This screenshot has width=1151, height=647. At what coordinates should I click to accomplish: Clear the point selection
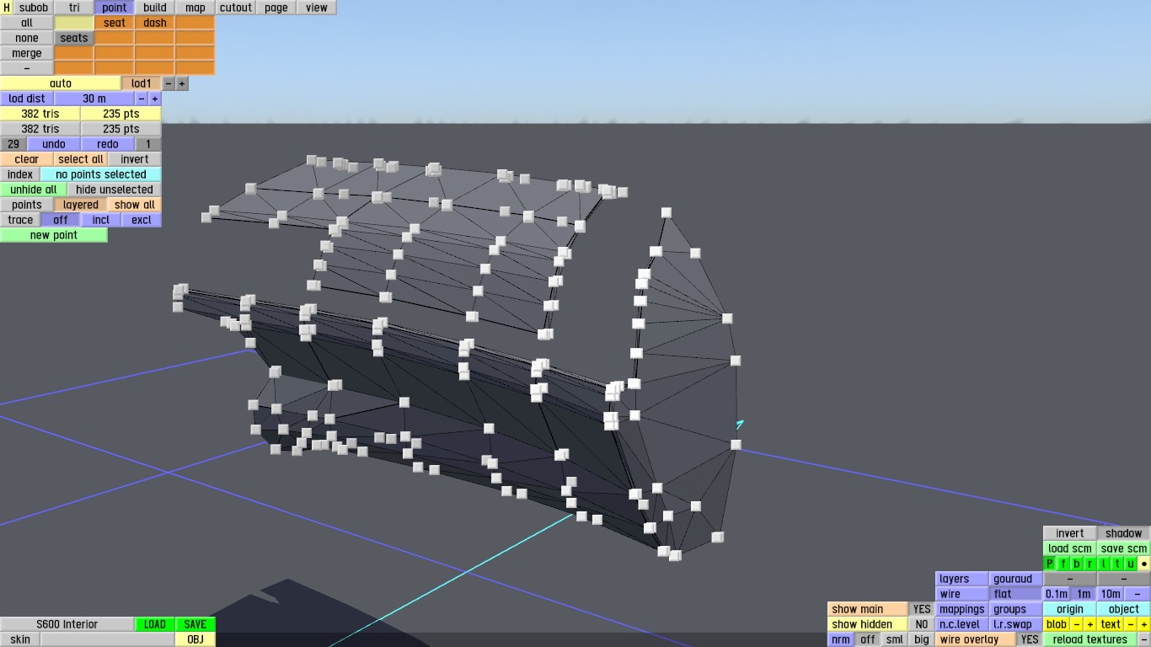27,159
